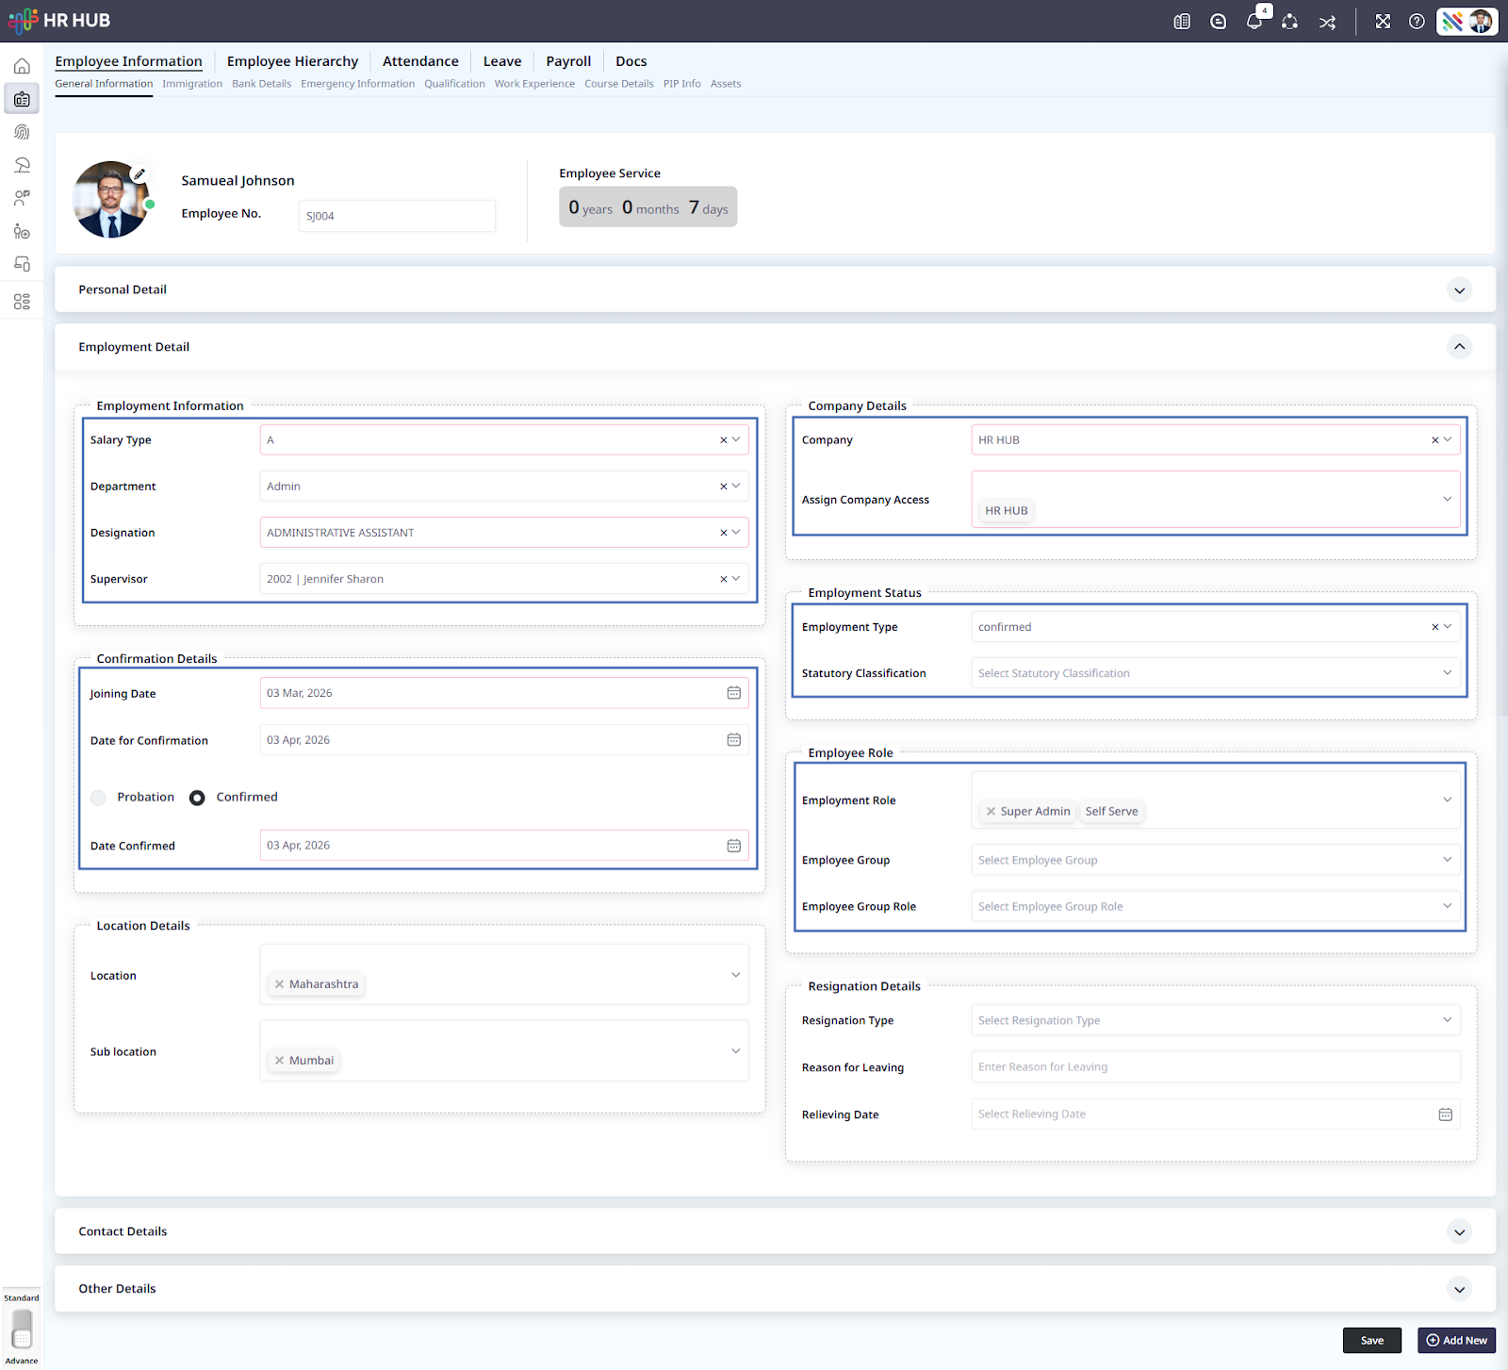Screen dimensions: 1508x1370
Task: Remove the Maharashtra location tag
Action: pyautogui.click(x=279, y=984)
